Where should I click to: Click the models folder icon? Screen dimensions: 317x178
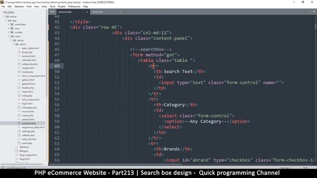coord(12,32)
